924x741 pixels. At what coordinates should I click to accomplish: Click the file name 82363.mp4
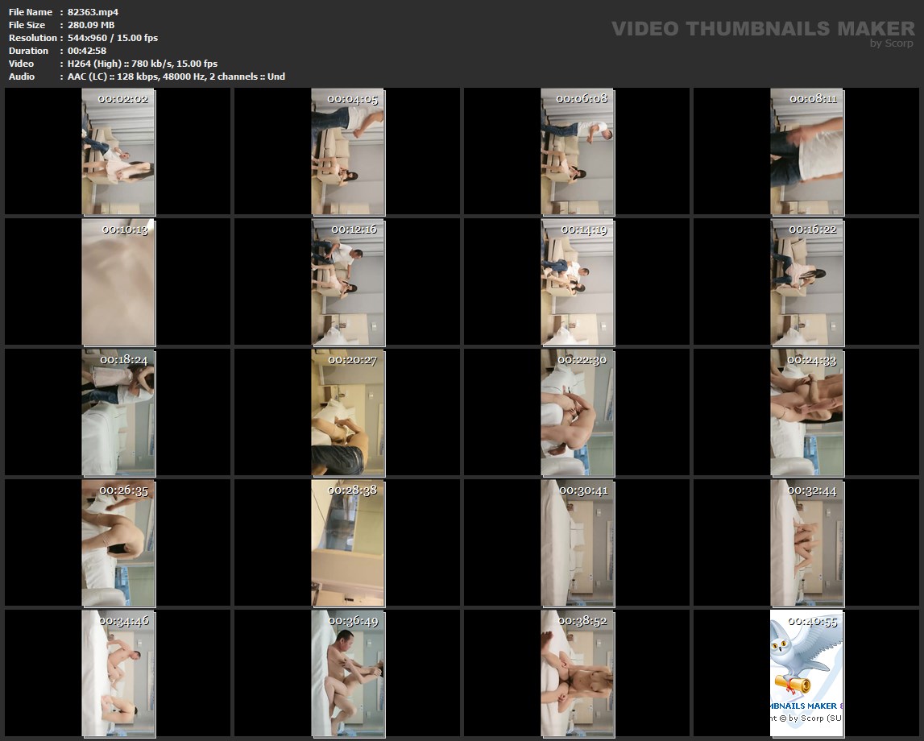pos(93,12)
